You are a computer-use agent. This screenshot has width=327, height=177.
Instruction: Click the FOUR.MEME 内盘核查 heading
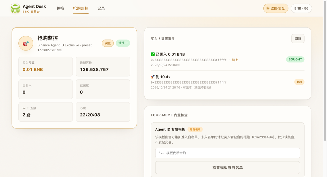pos(169,115)
